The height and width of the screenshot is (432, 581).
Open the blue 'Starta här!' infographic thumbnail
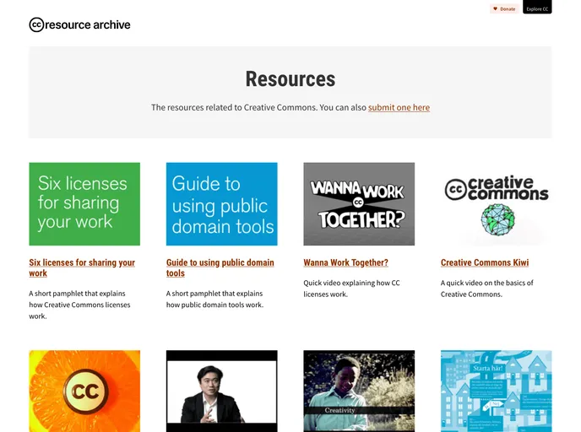click(497, 391)
